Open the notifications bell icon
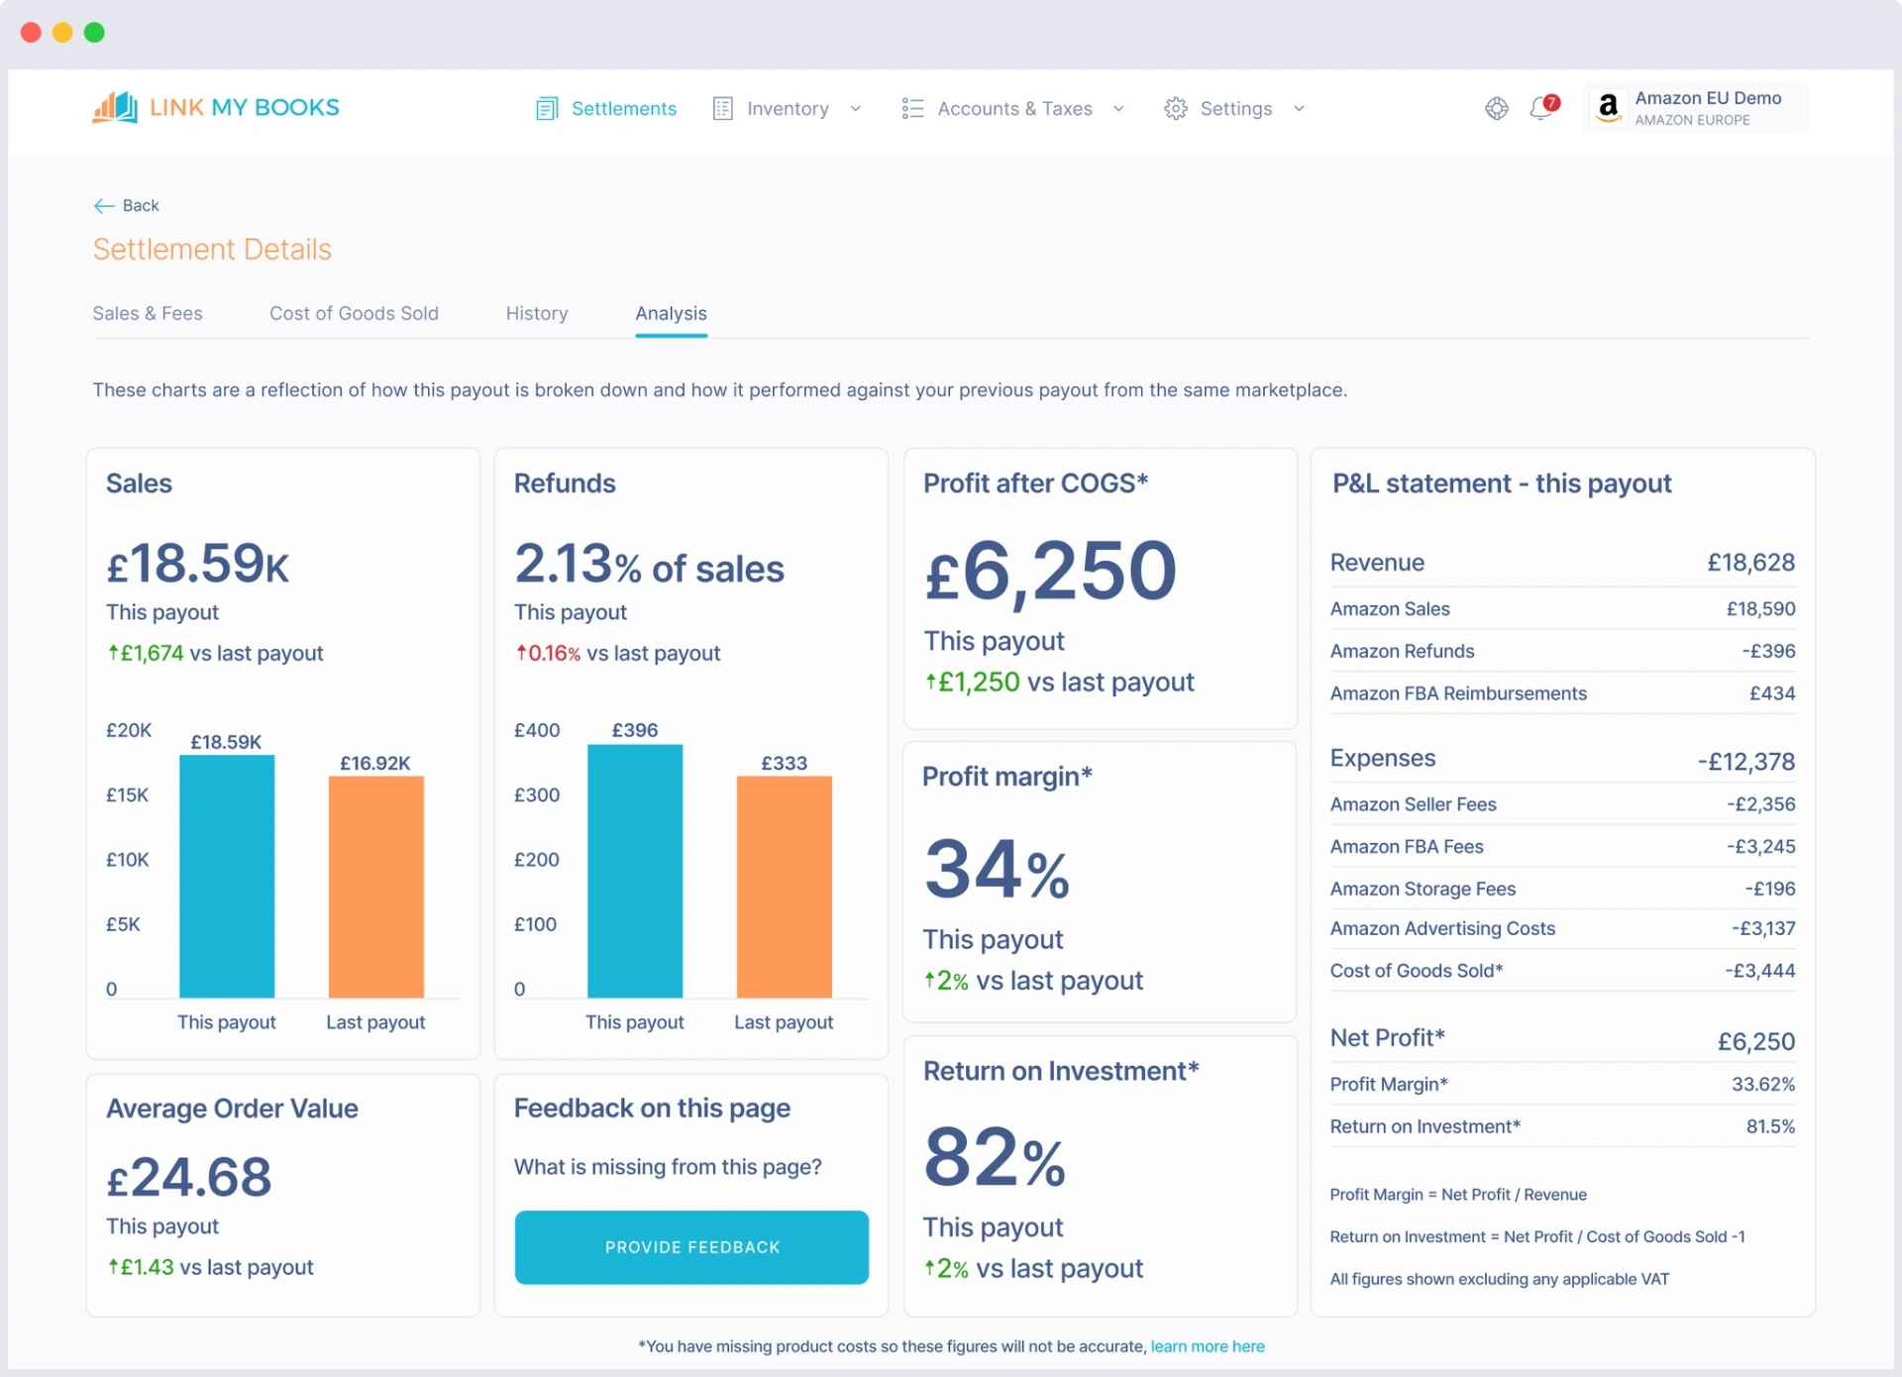This screenshot has width=1902, height=1377. 1542,107
